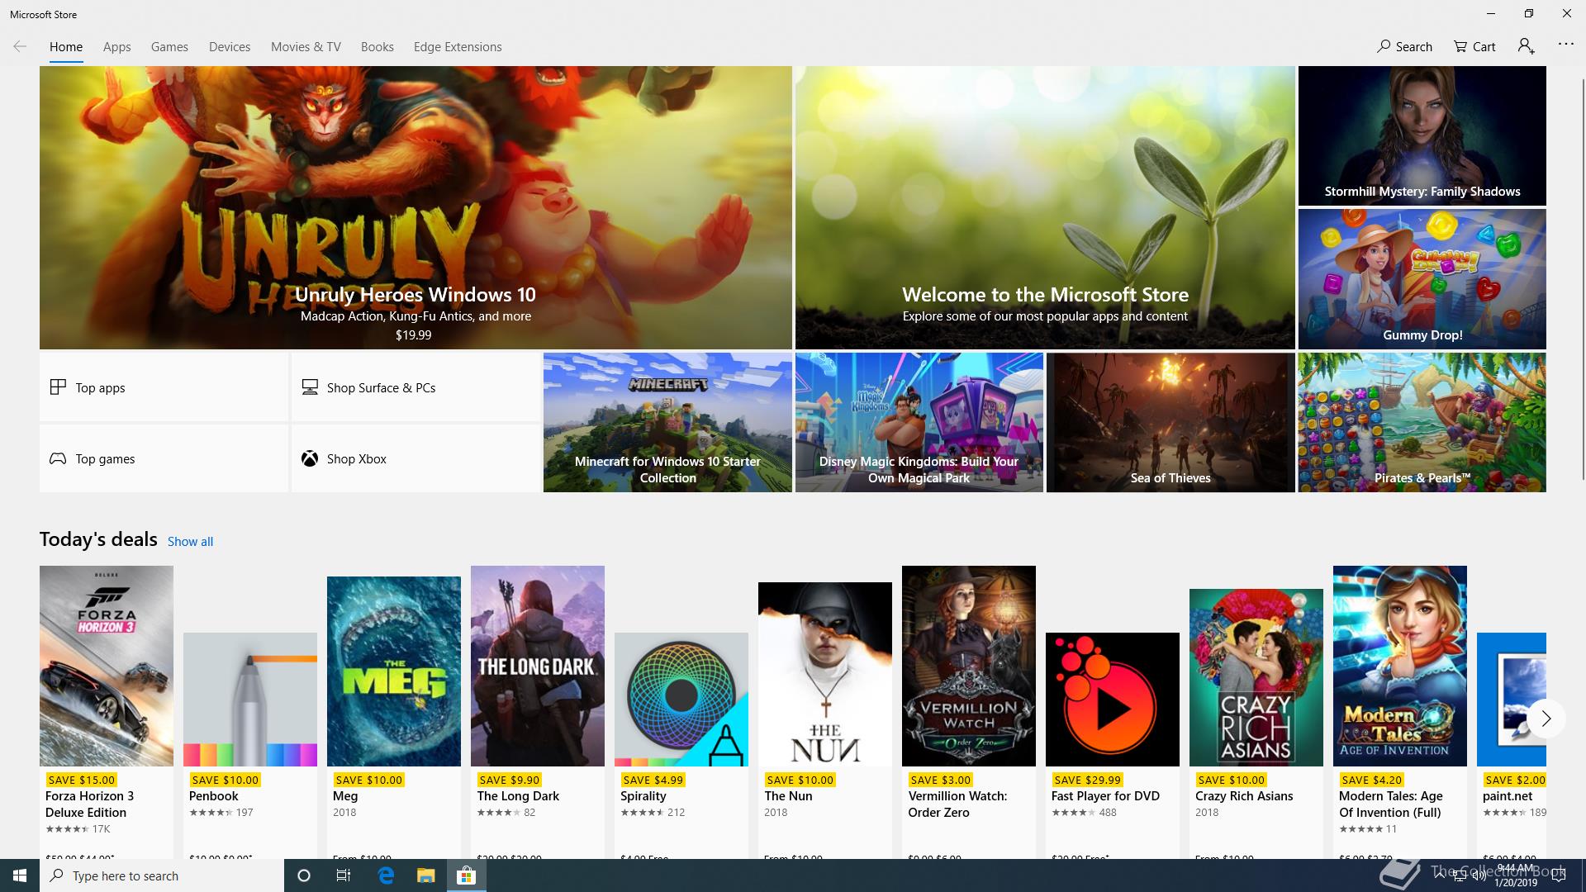Go to the Devices tab
This screenshot has width=1586, height=892.
(230, 47)
